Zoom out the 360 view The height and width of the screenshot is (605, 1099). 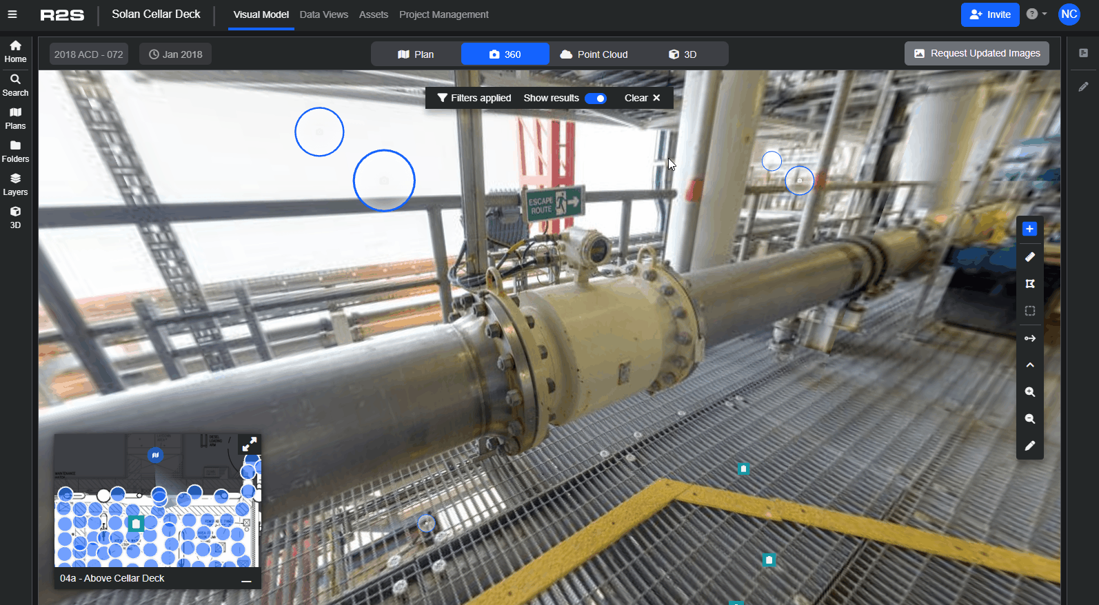tap(1029, 418)
